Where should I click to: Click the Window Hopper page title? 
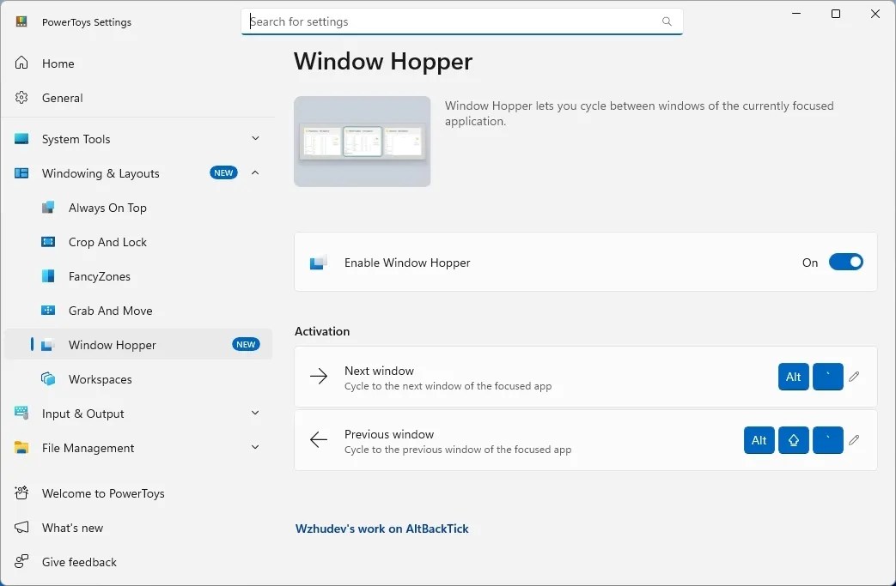click(383, 61)
